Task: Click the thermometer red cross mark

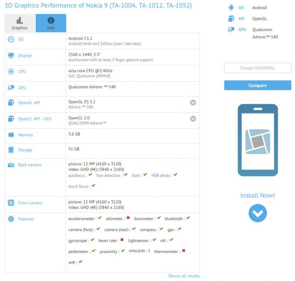Action: pyautogui.click(x=184, y=251)
